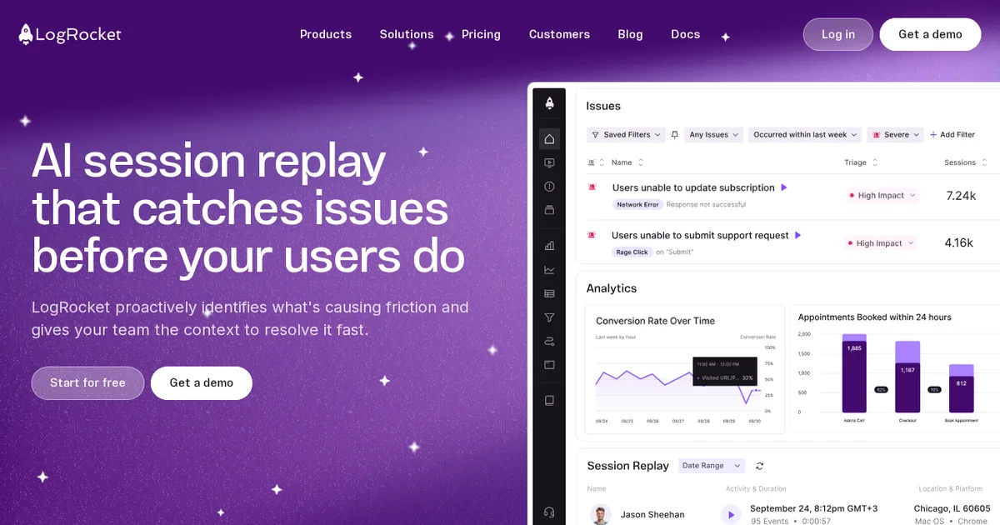Open 'Users unable to update subscription' issue
Image resolution: width=1000 pixels, height=525 pixels.
[693, 187]
